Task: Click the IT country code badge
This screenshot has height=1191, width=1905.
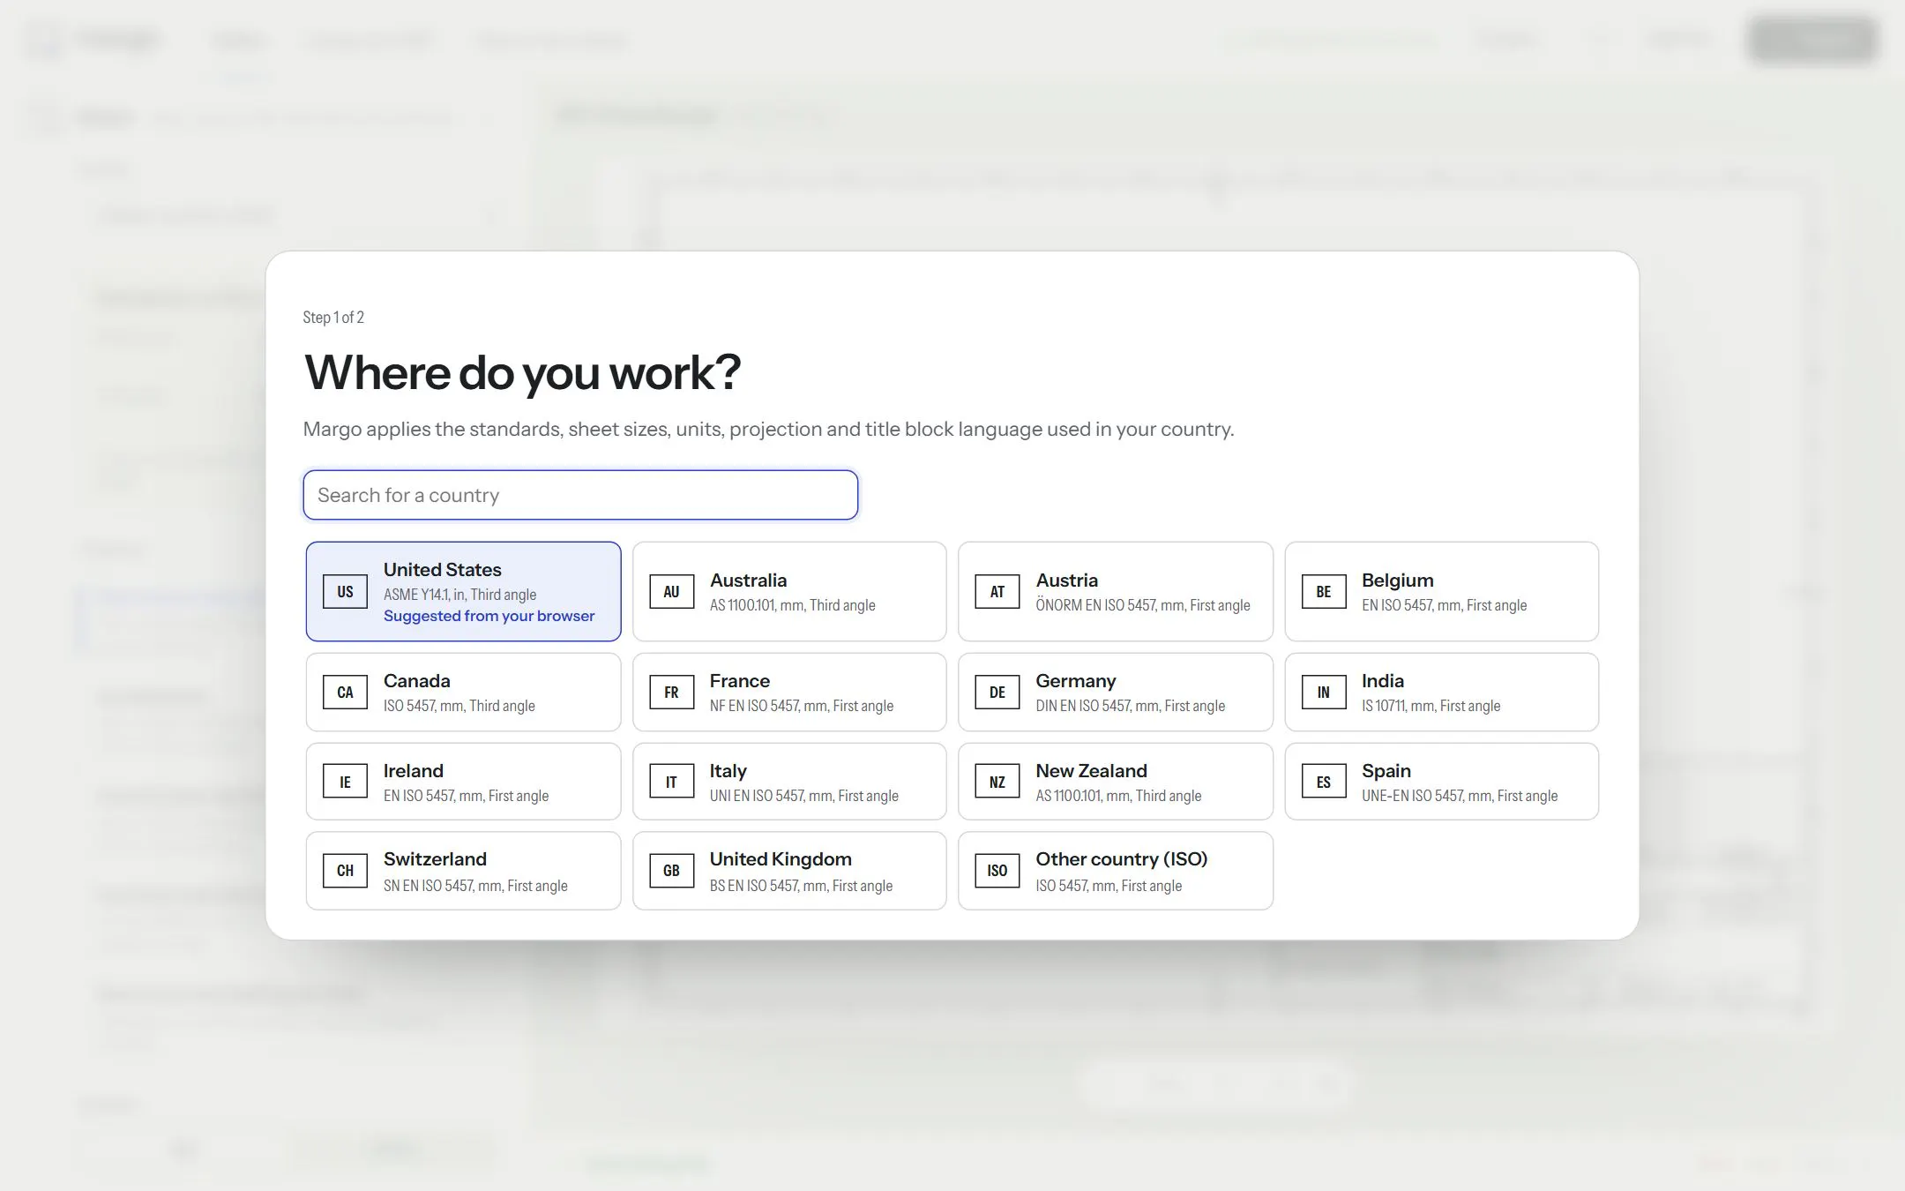Action: tap(671, 782)
